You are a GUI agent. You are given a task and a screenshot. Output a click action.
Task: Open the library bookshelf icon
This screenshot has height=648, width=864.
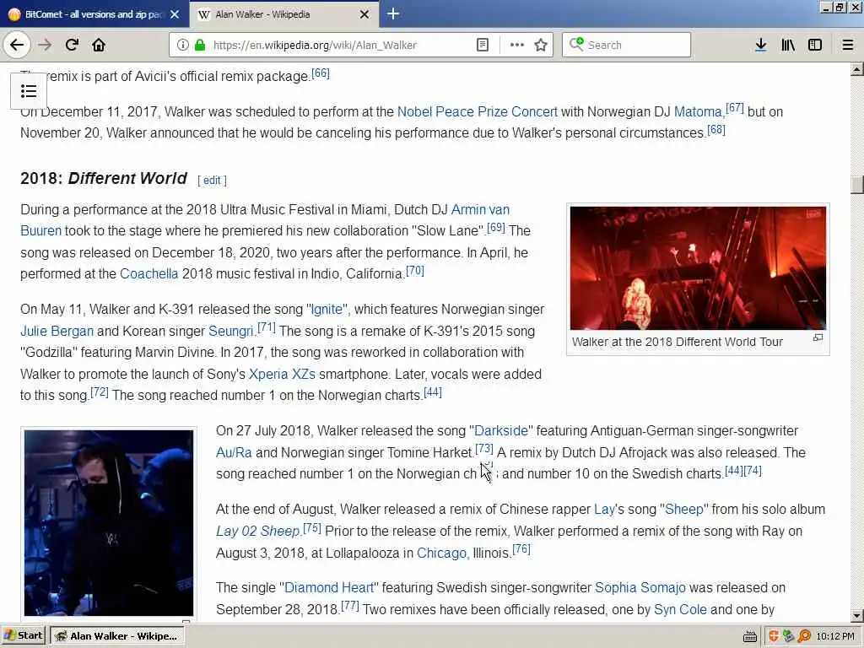[788, 46]
